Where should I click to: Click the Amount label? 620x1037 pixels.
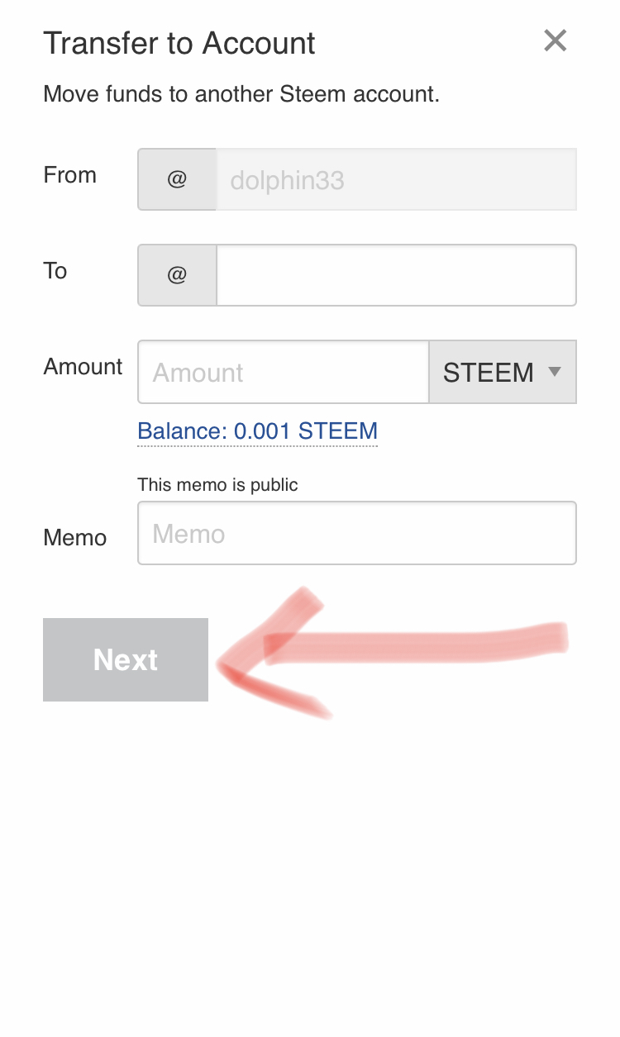[x=83, y=367]
